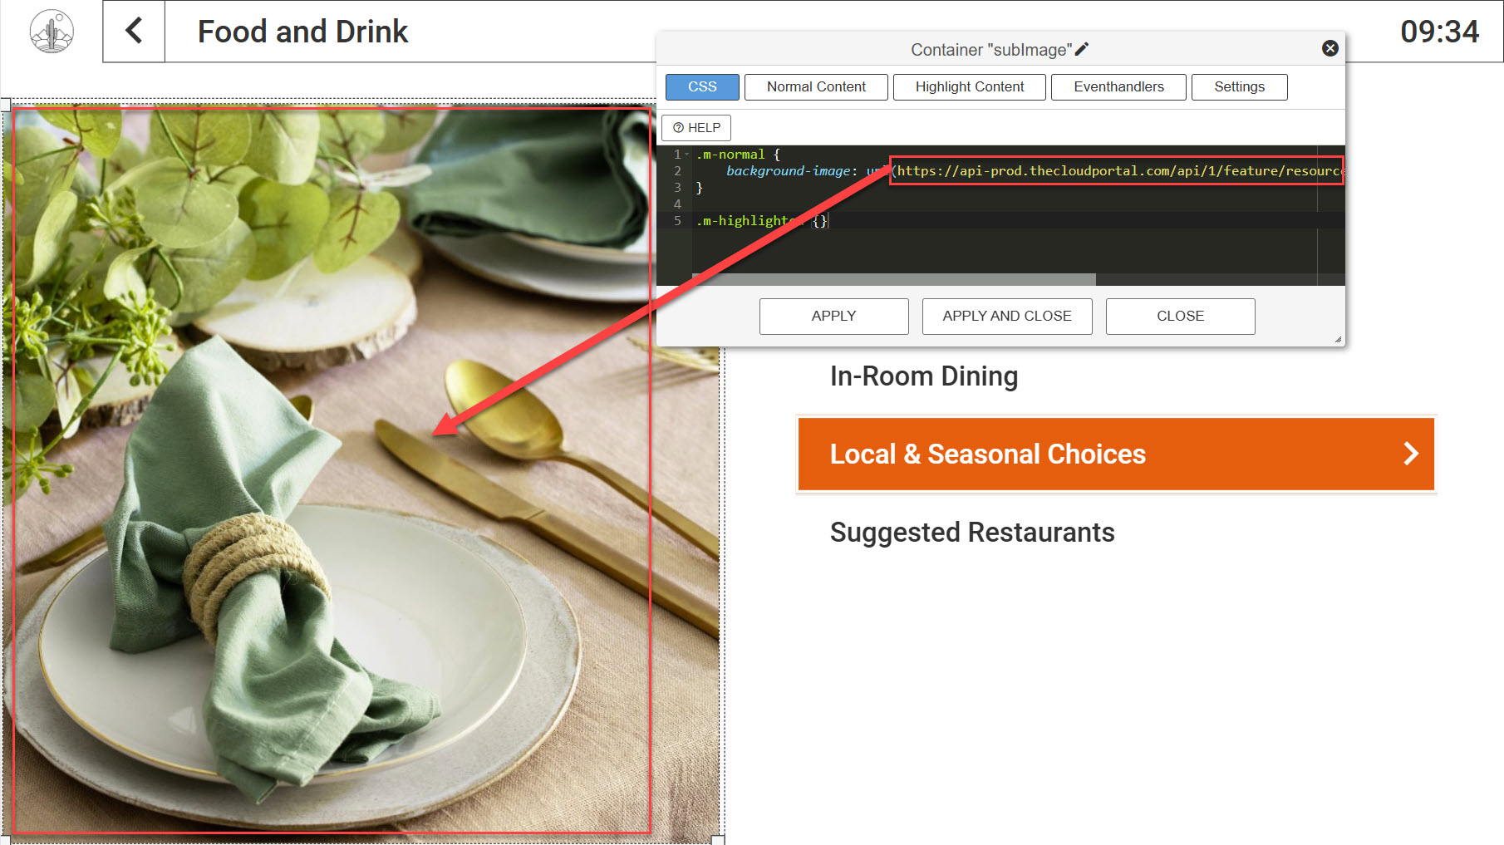Click APPLY AND CLOSE

point(1007,316)
